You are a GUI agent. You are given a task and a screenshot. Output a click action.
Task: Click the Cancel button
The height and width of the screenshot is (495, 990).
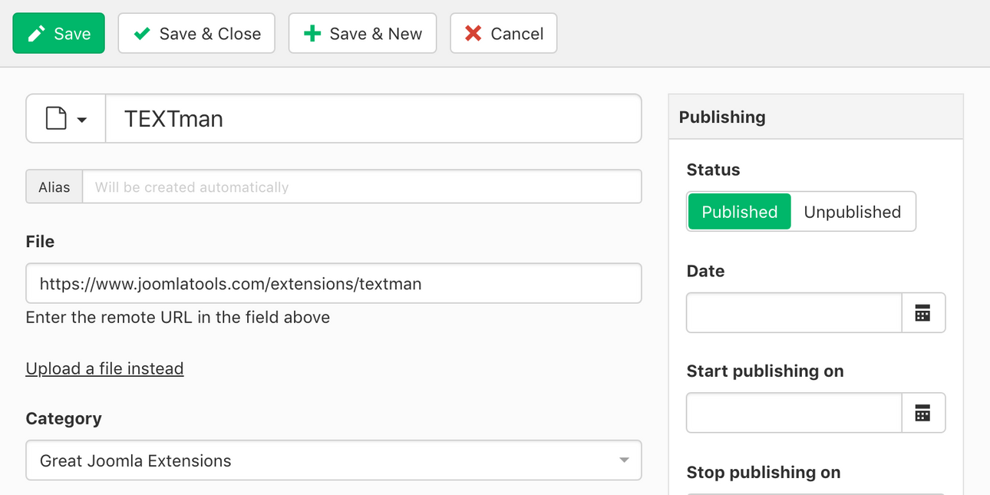click(503, 34)
